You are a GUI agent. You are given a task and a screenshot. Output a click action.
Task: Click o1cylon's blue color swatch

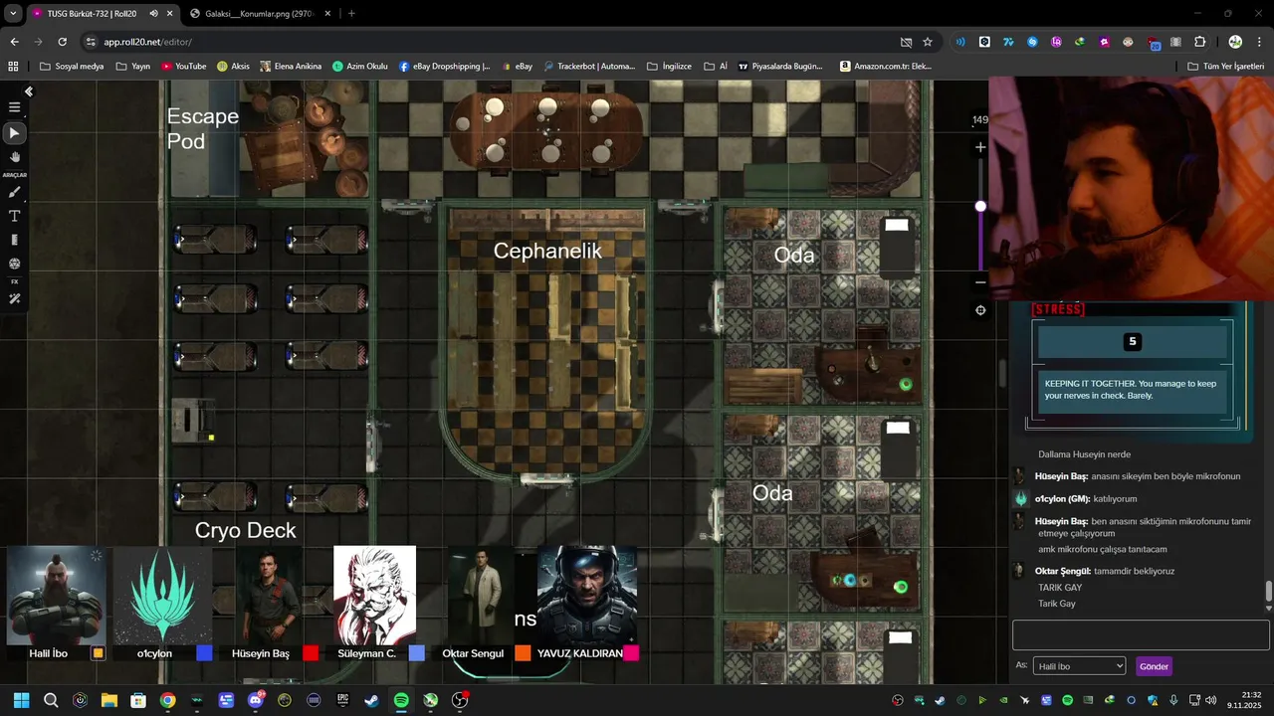point(204,653)
